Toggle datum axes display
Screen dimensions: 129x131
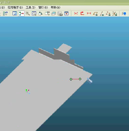click(x=102, y=14)
